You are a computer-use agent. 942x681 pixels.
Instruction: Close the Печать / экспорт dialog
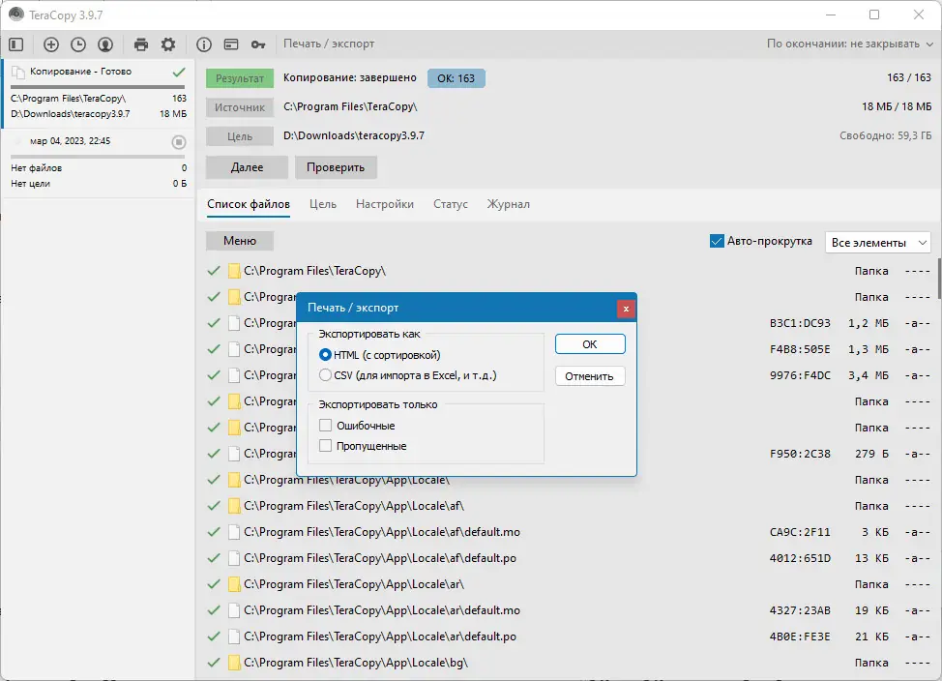click(626, 309)
